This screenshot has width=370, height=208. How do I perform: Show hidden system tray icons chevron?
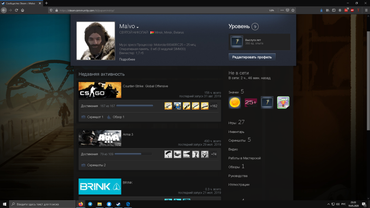point(328,204)
